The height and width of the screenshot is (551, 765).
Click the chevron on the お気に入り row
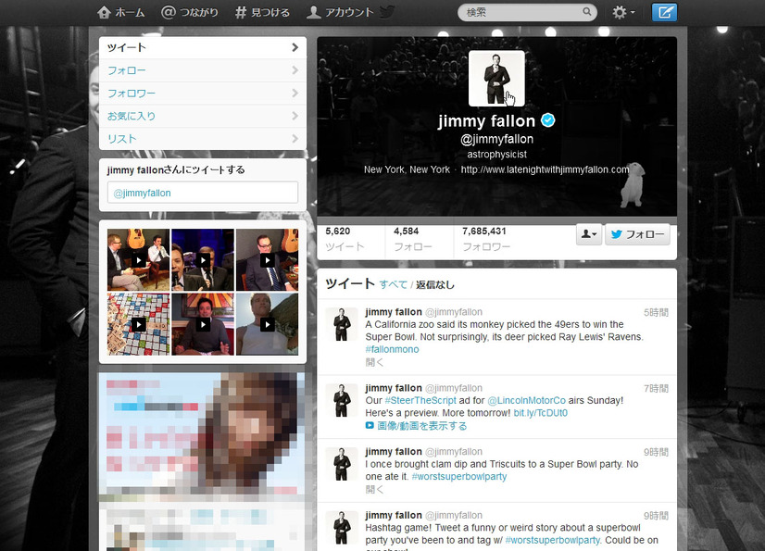coord(295,116)
